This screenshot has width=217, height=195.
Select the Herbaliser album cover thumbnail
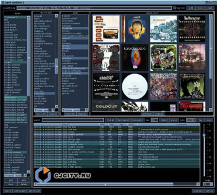(192, 29)
